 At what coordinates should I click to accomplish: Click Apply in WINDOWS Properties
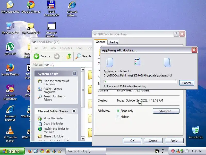[174, 141]
